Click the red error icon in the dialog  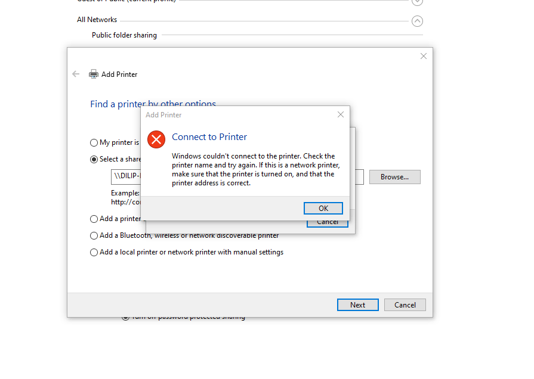click(156, 139)
